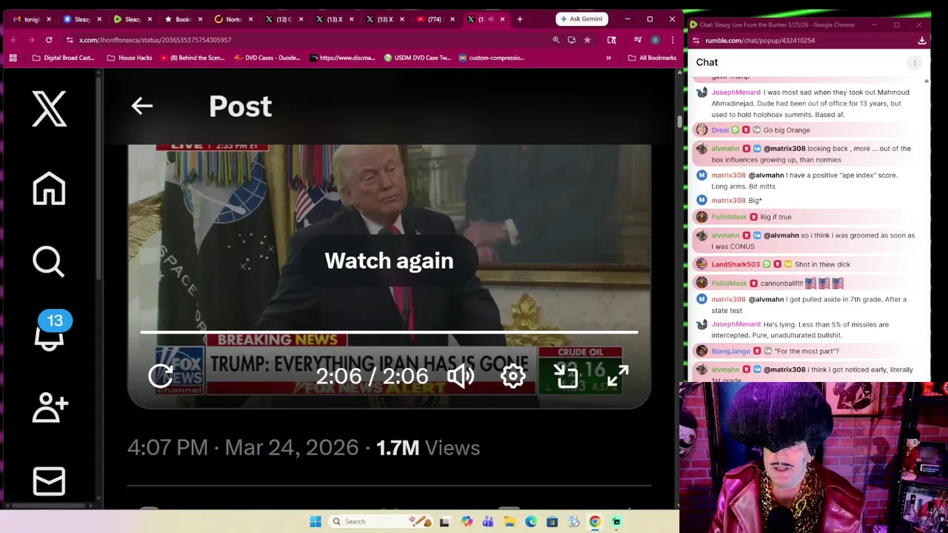Screen dimensions: 948x533
Task: Open the Windows Start button
Action: [x=316, y=522]
